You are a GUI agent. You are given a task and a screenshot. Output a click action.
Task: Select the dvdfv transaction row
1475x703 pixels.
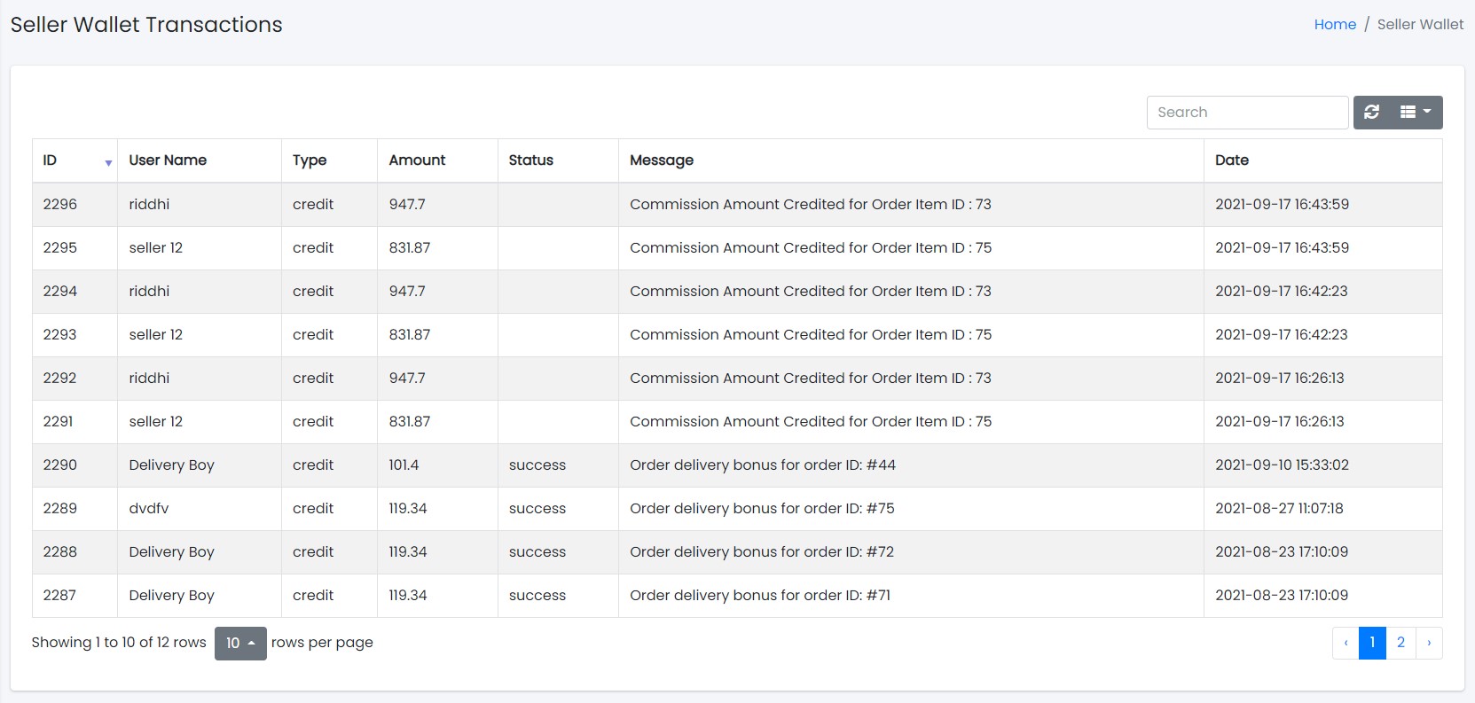[149, 509]
